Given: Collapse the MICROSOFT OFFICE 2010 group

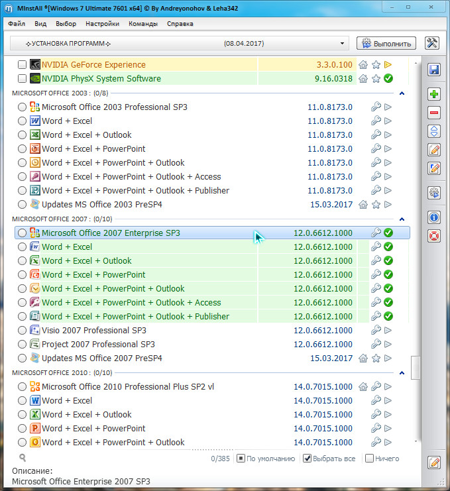Looking at the screenshot, I should (x=402, y=372).
